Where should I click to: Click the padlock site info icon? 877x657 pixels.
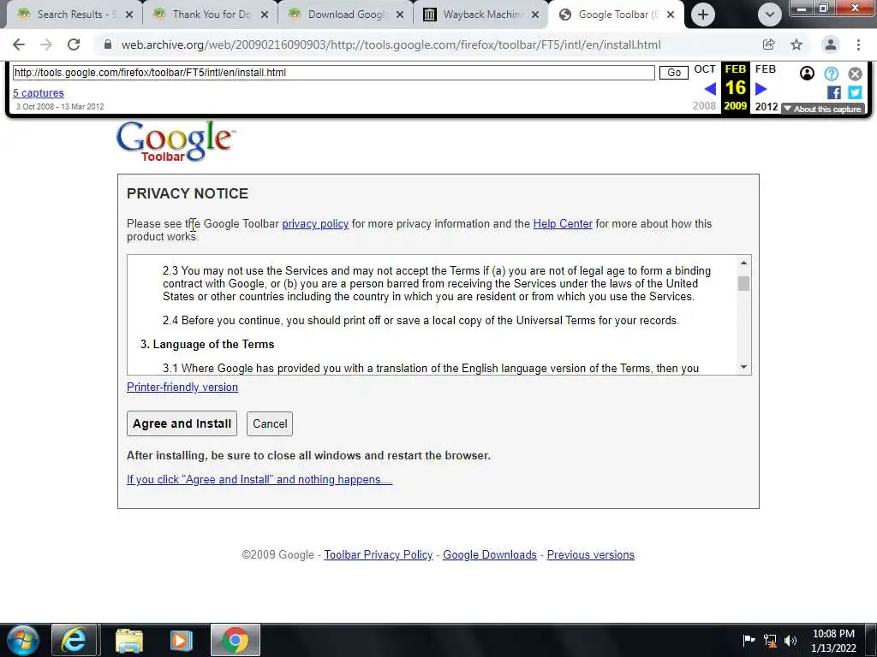[x=108, y=44]
